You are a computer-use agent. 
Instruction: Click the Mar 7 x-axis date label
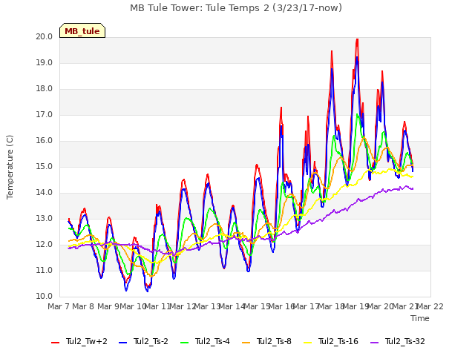click(x=59, y=306)
